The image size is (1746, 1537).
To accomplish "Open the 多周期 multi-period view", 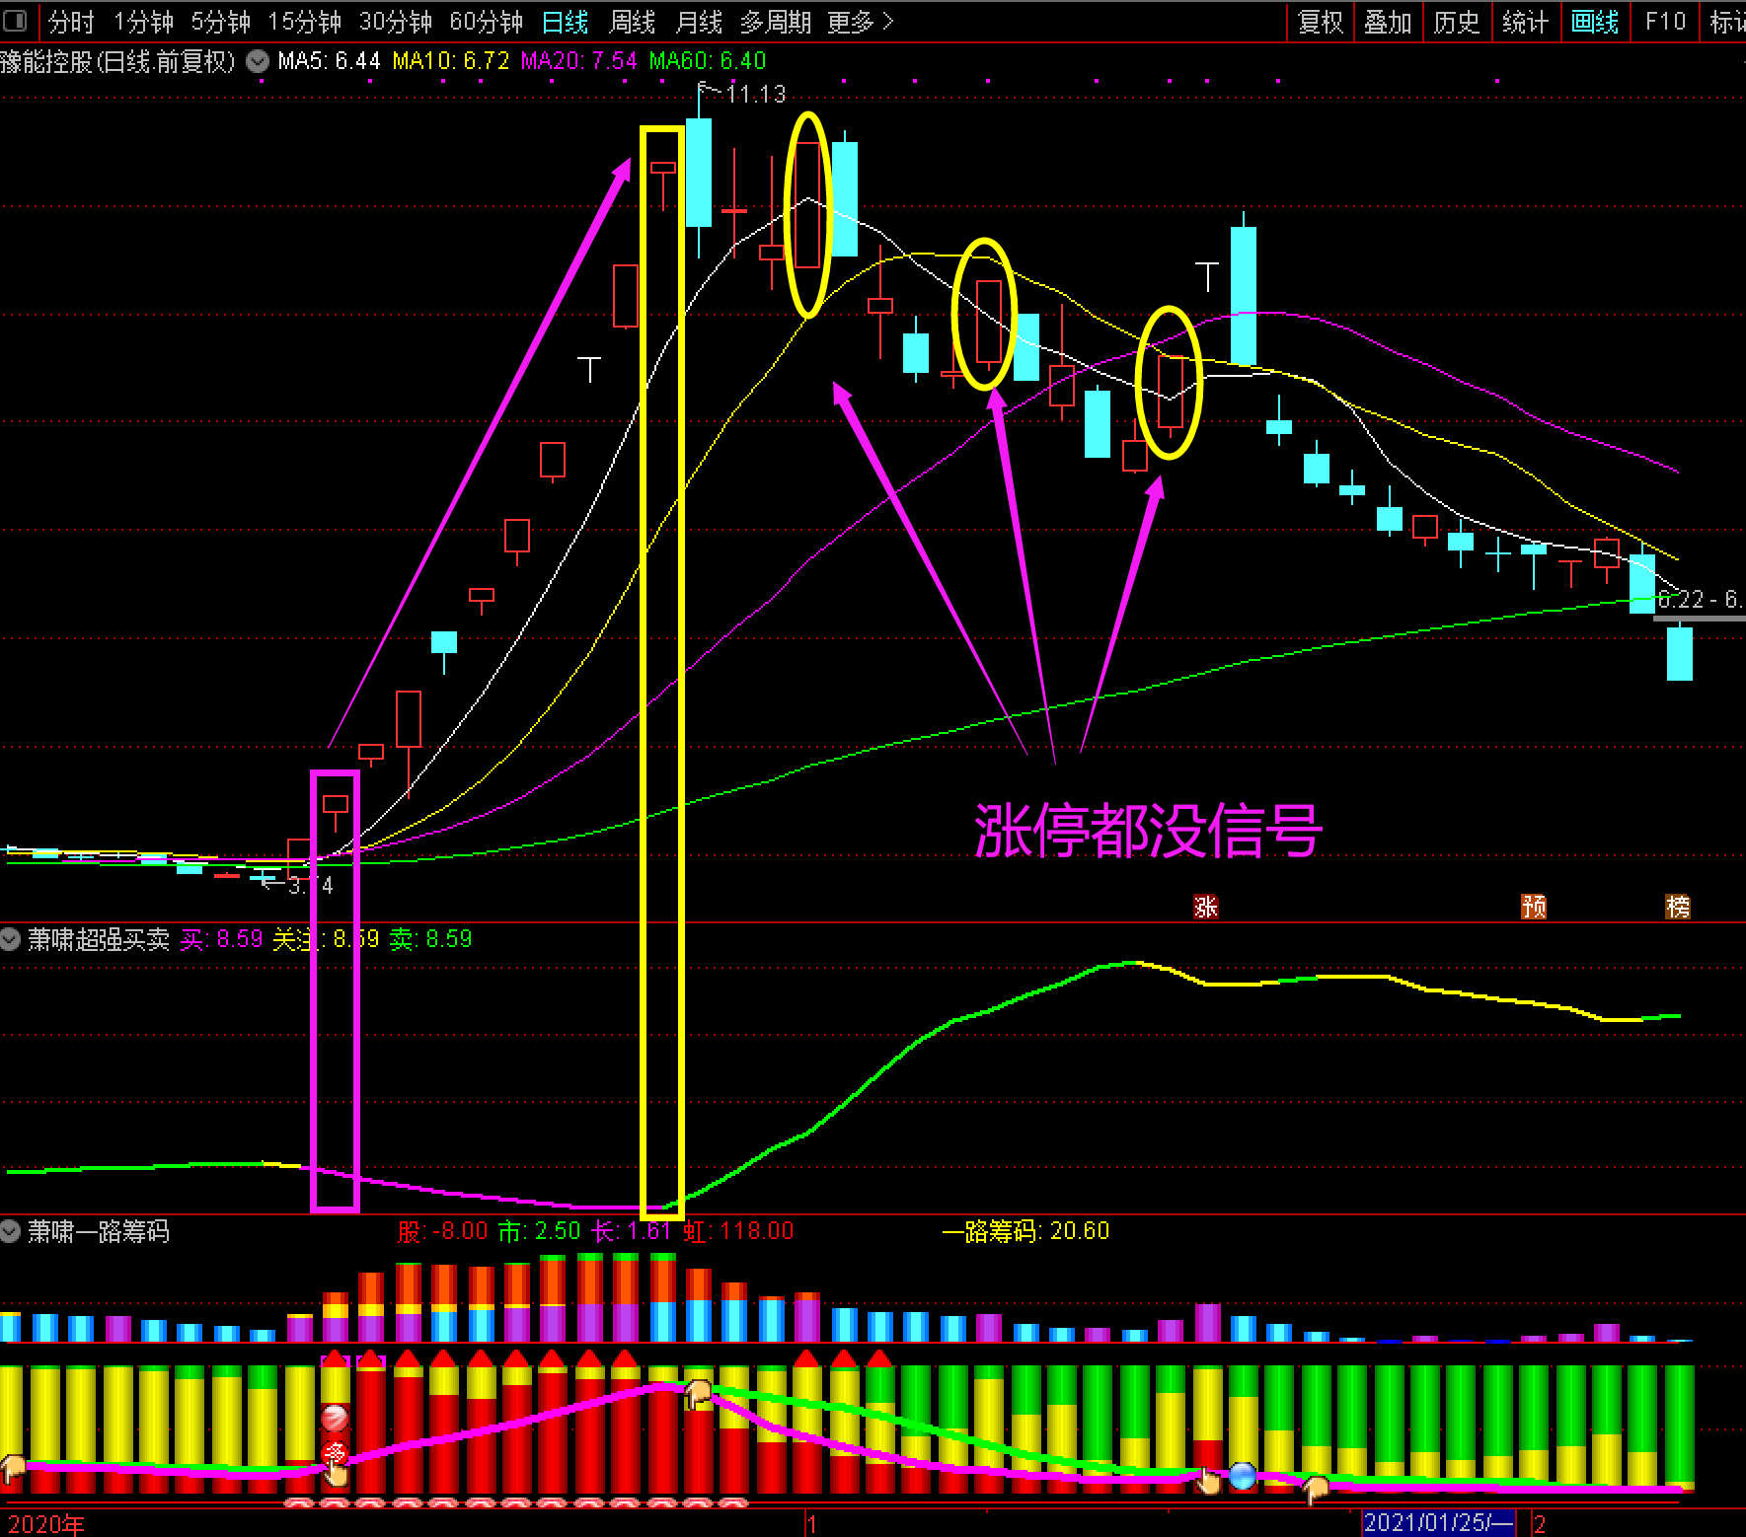I will pos(776,22).
